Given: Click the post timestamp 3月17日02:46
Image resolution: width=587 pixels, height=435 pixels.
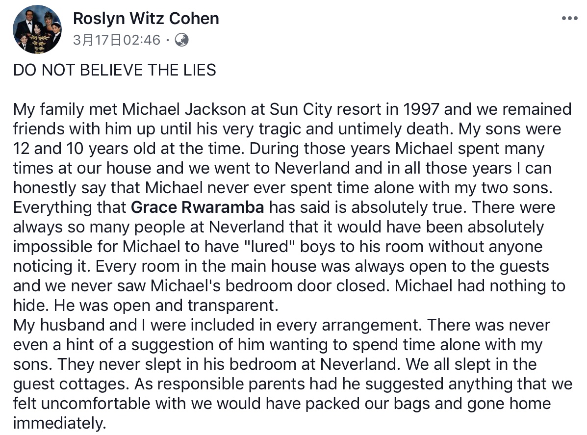Looking at the screenshot, I should (x=117, y=40).
